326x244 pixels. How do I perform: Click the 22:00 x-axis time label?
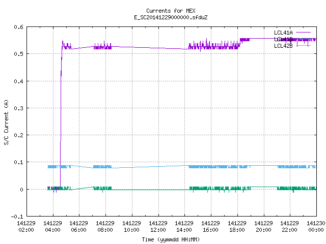[x=290, y=230]
